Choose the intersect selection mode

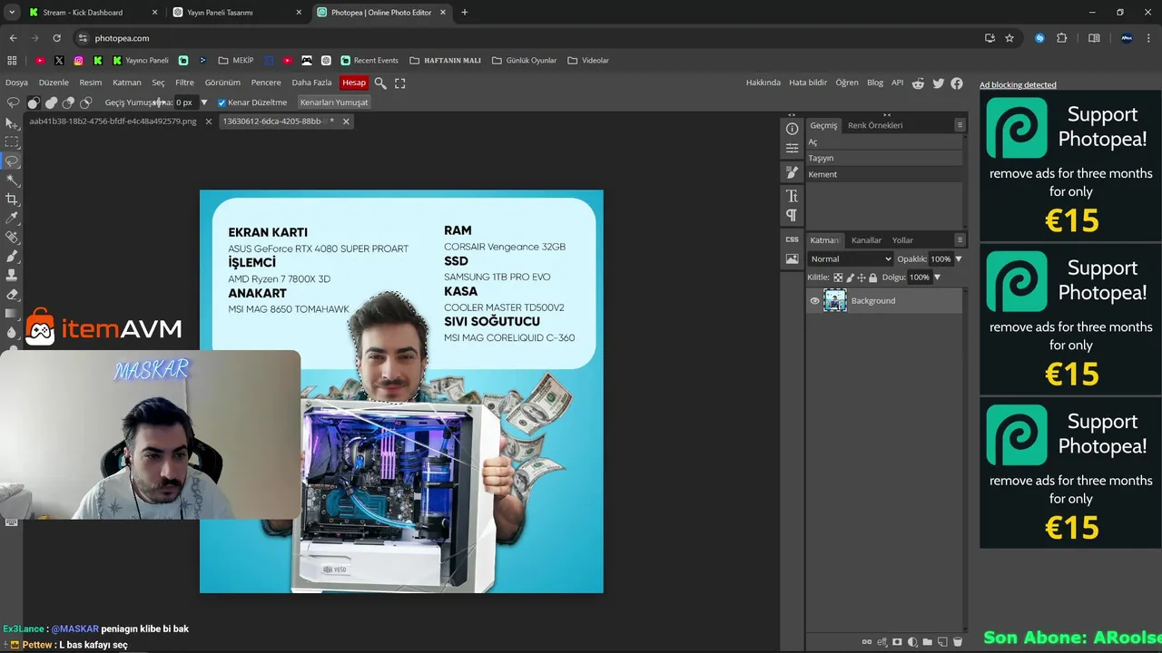[x=85, y=102]
